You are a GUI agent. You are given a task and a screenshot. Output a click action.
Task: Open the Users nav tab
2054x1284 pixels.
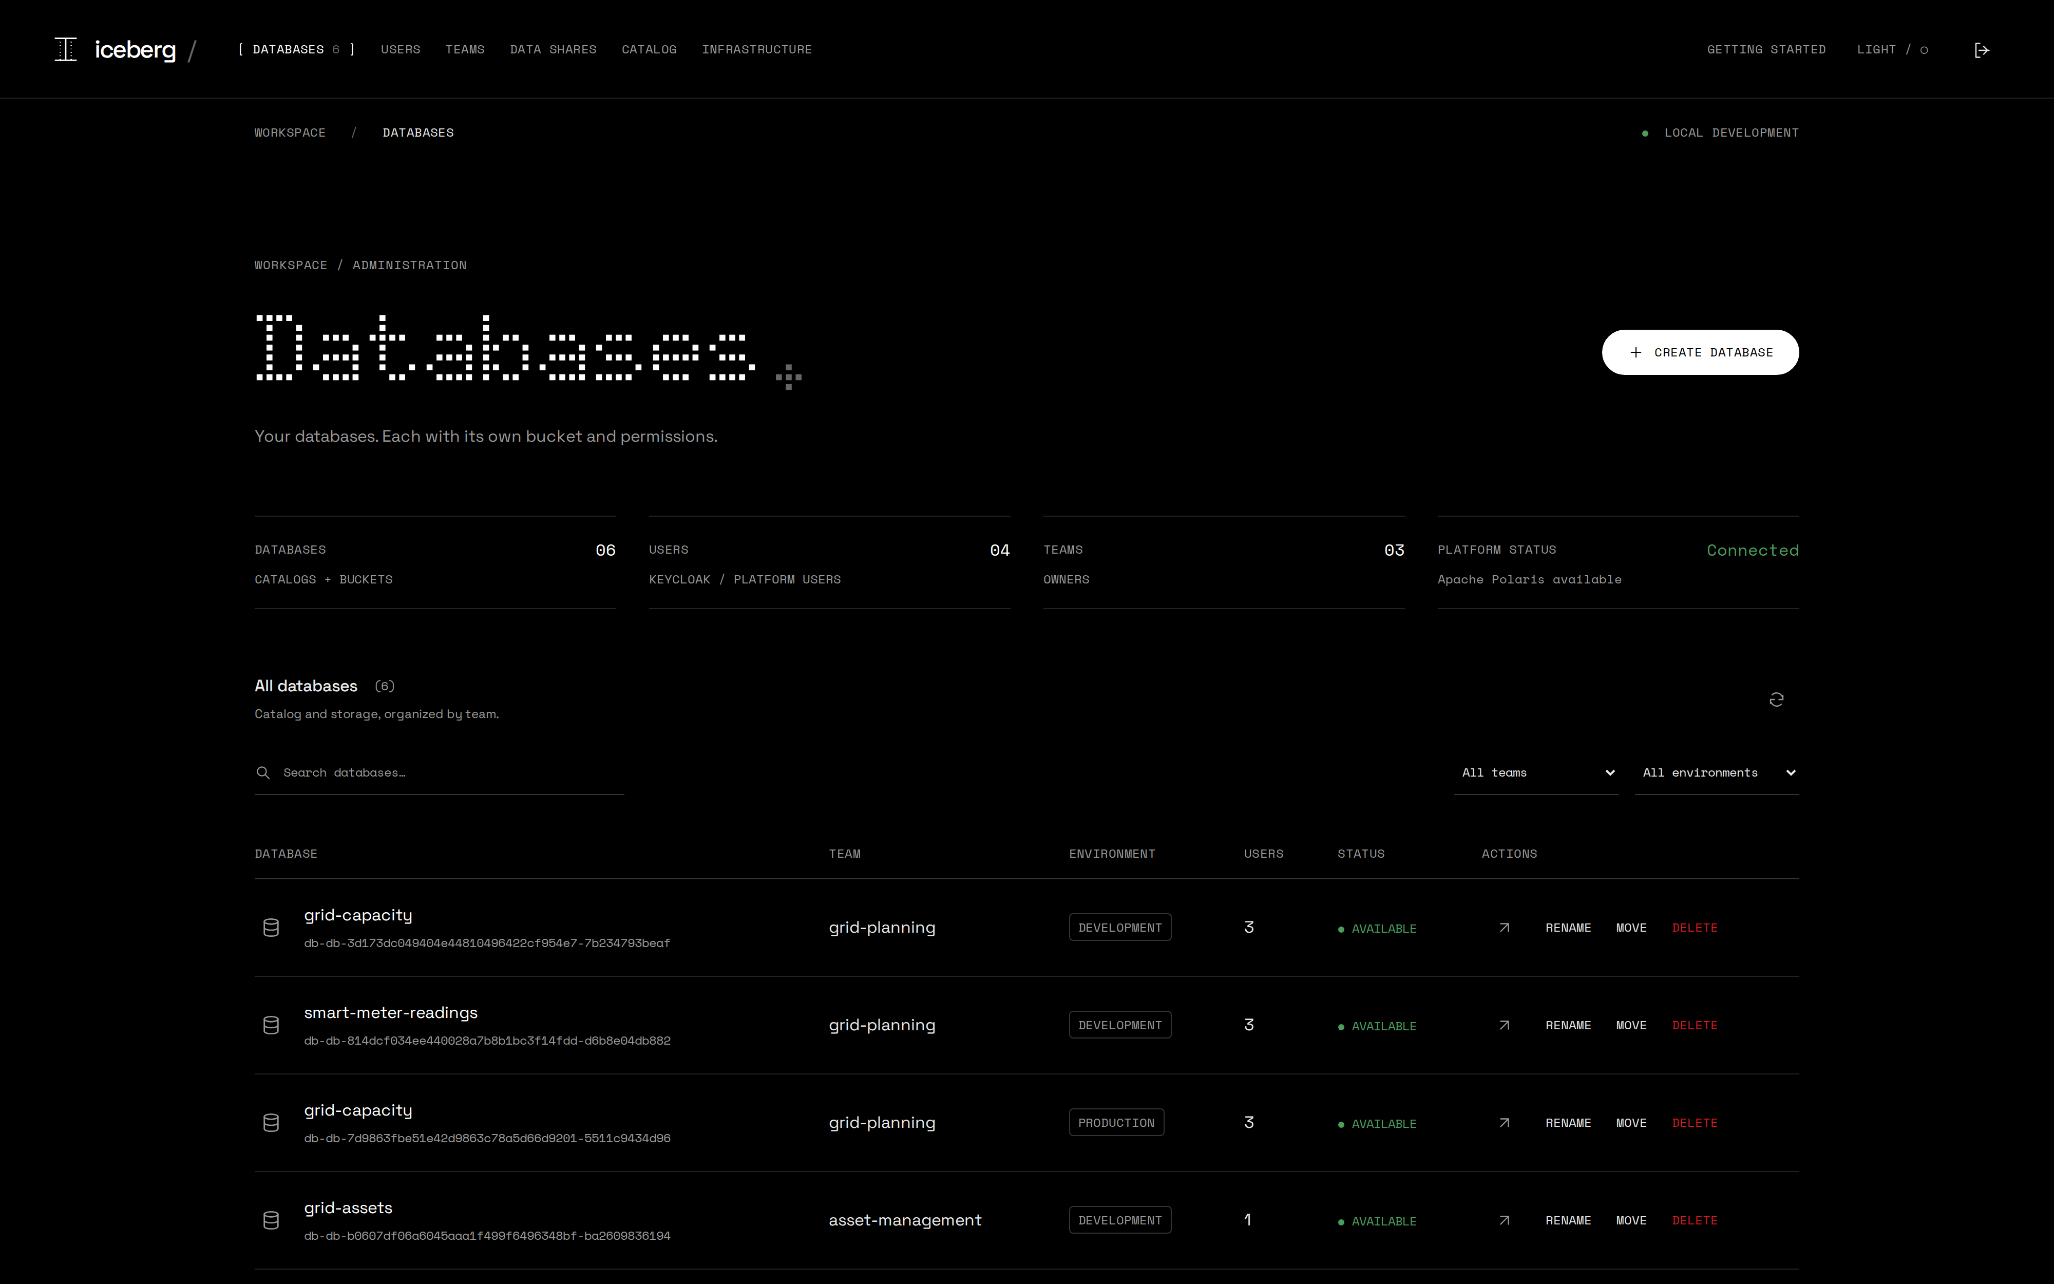tap(401, 49)
